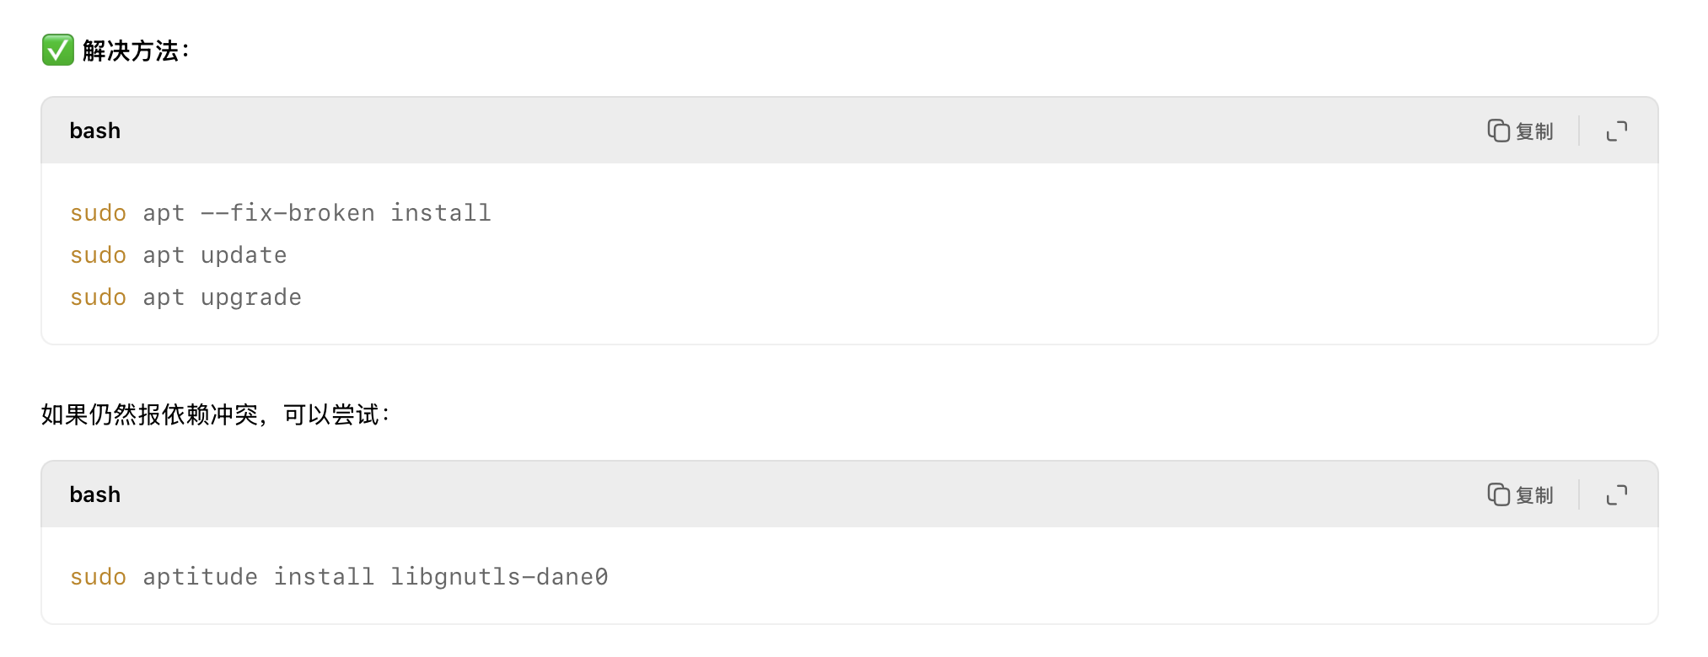The width and height of the screenshot is (1708, 657).
Task: Click the --fix-broken flag in the code
Action: click(x=287, y=213)
